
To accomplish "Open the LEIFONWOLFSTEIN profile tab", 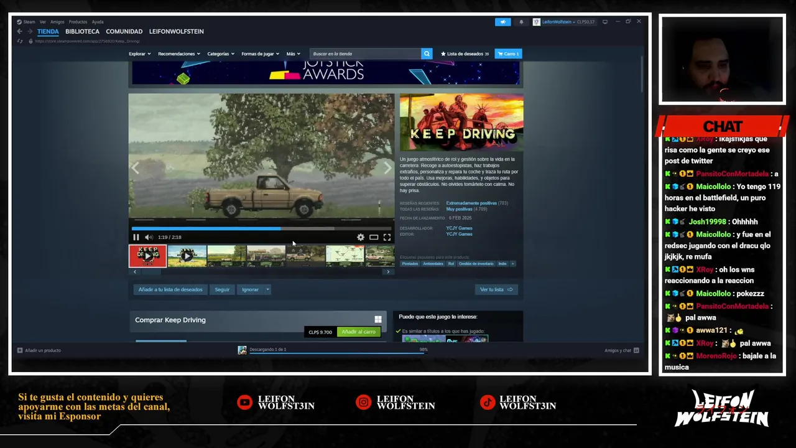I will (x=176, y=31).
